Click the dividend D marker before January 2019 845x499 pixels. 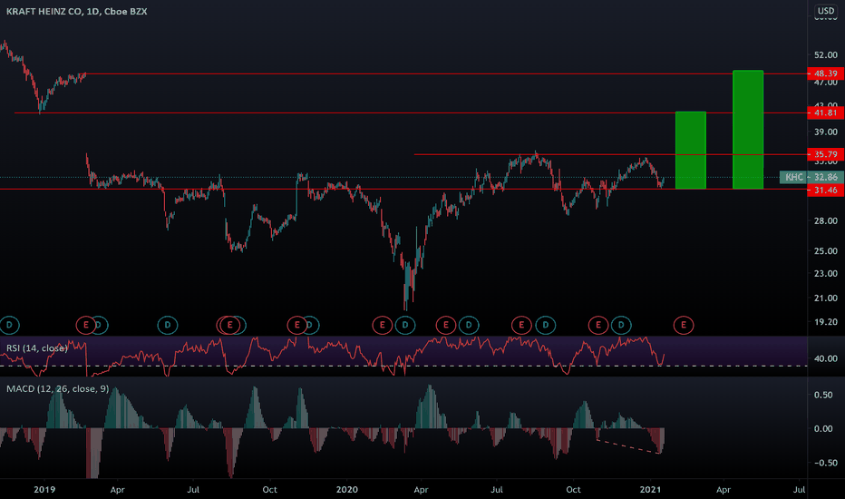(9, 325)
